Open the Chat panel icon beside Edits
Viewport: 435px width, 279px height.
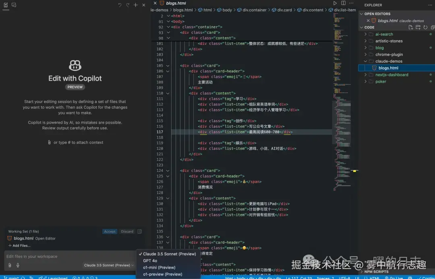pos(14,5)
